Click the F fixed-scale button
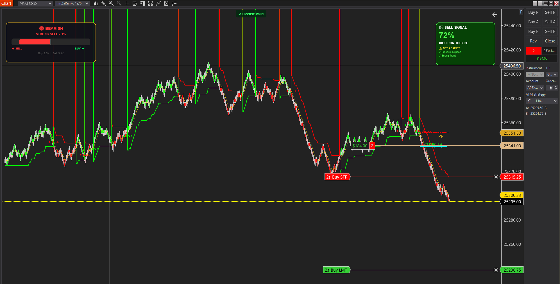 521,12
